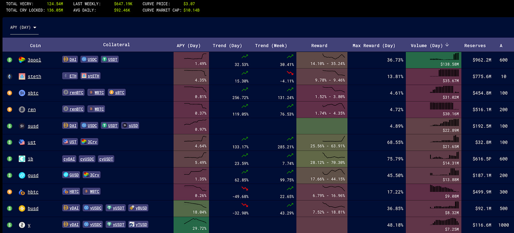Click the red downtrend arrow above -32.90%

click(x=245, y=205)
